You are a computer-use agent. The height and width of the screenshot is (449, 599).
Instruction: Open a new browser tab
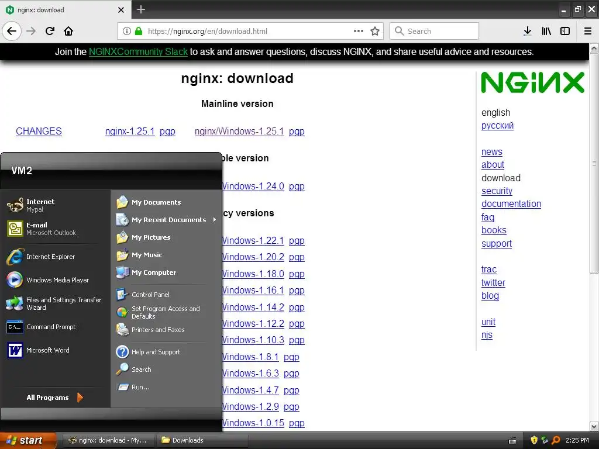(x=140, y=9)
